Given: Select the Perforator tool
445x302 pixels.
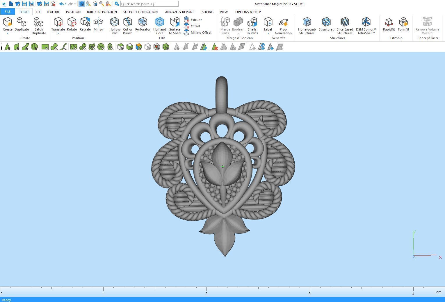Looking at the screenshot, I should point(143,24).
